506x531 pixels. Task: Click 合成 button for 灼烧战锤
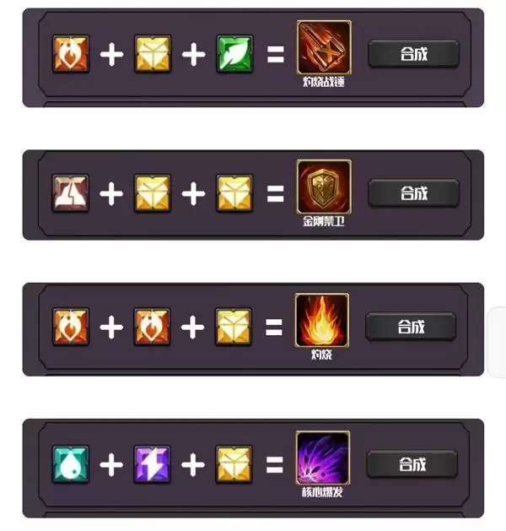click(x=414, y=54)
